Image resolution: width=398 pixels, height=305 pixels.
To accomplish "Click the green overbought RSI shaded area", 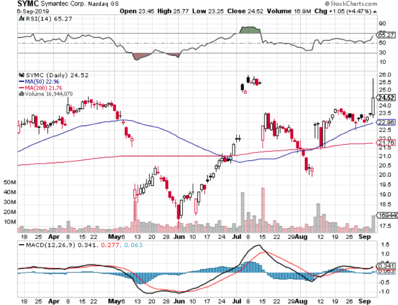I will coord(249,30).
